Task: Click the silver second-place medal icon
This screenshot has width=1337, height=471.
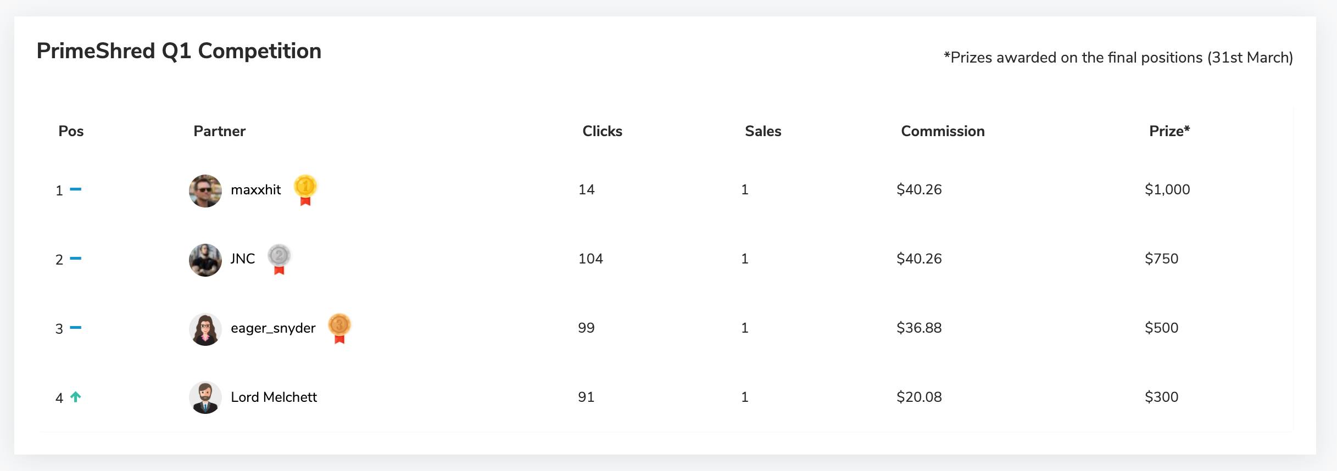Action: pyautogui.click(x=279, y=258)
